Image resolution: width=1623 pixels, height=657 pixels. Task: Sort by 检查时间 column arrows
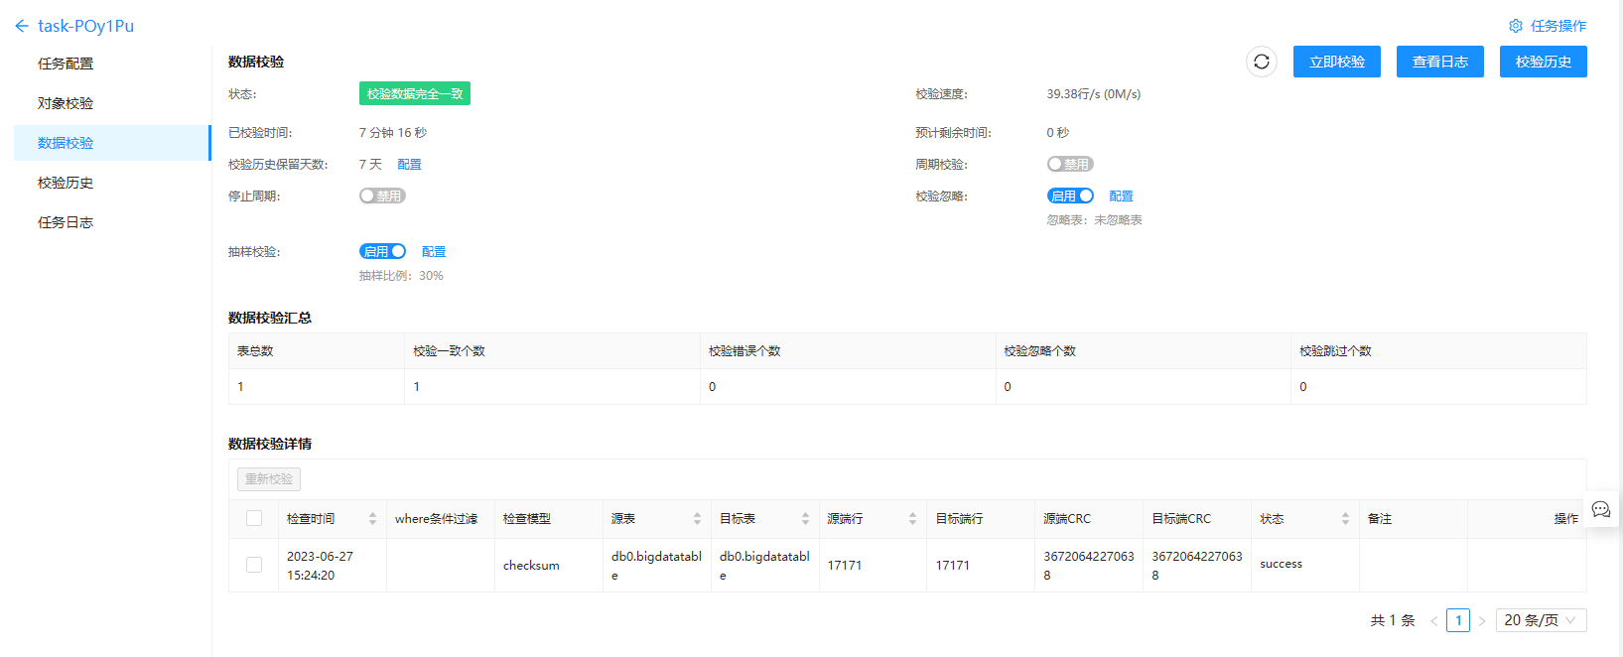point(372,519)
